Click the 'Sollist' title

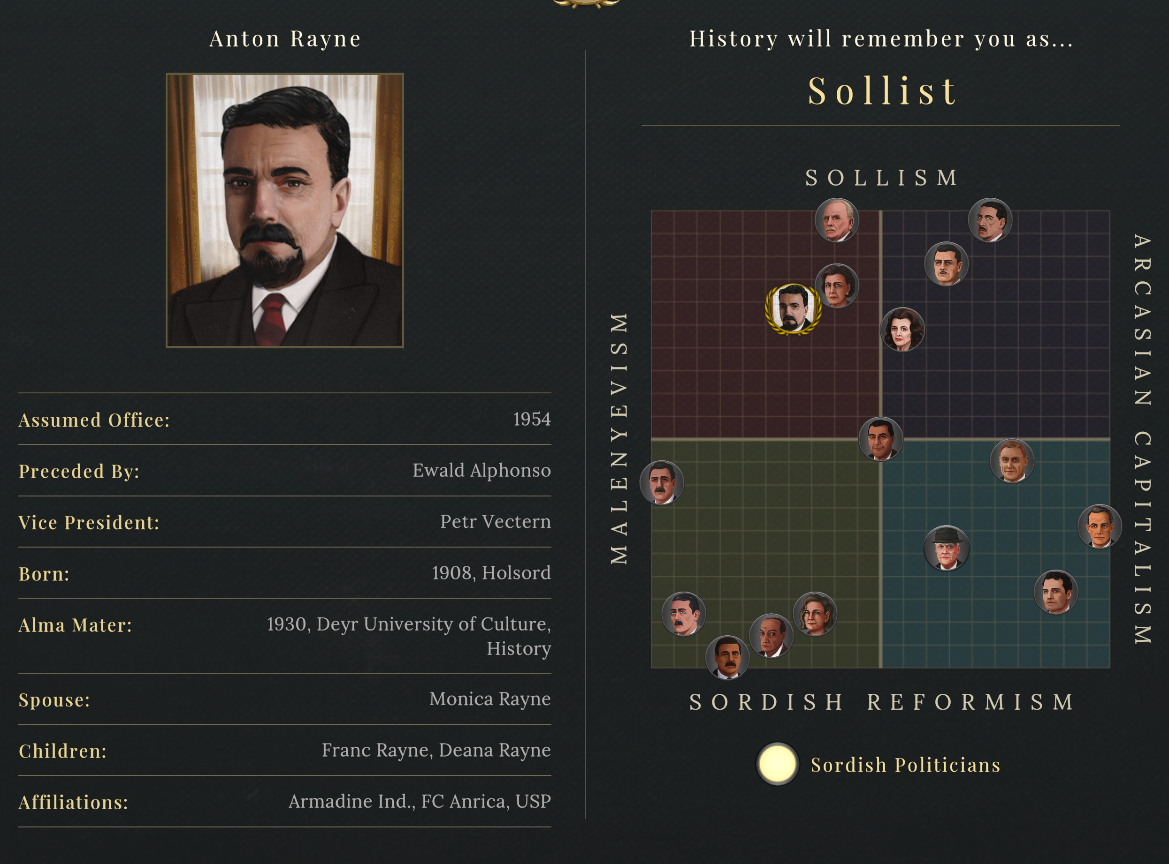point(883,91)
